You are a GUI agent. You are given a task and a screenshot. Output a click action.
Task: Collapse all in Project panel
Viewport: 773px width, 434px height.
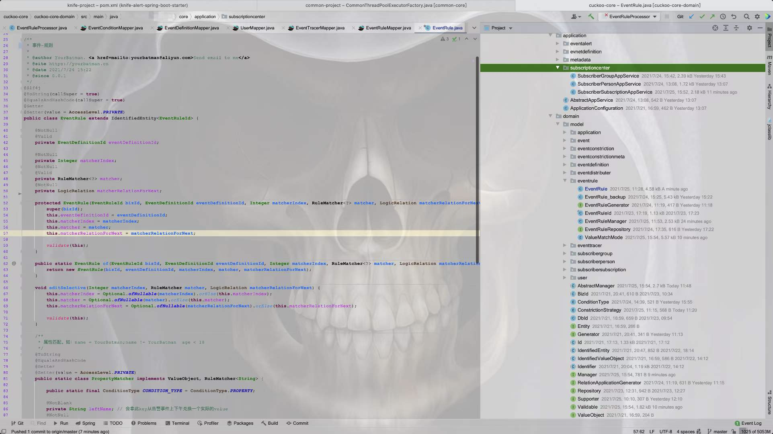point(736,28)
